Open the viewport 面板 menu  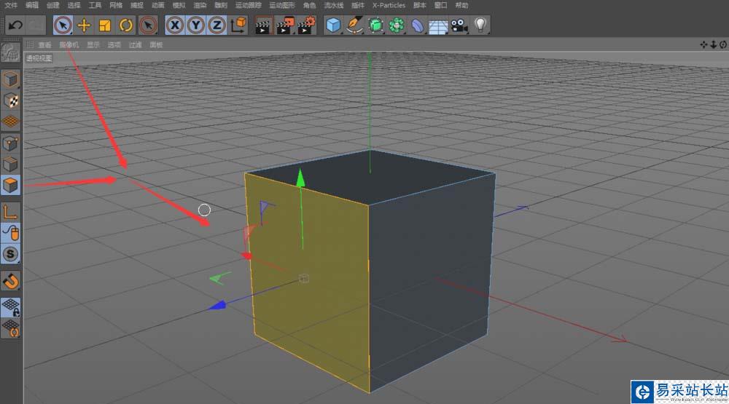tap(156, 45)
